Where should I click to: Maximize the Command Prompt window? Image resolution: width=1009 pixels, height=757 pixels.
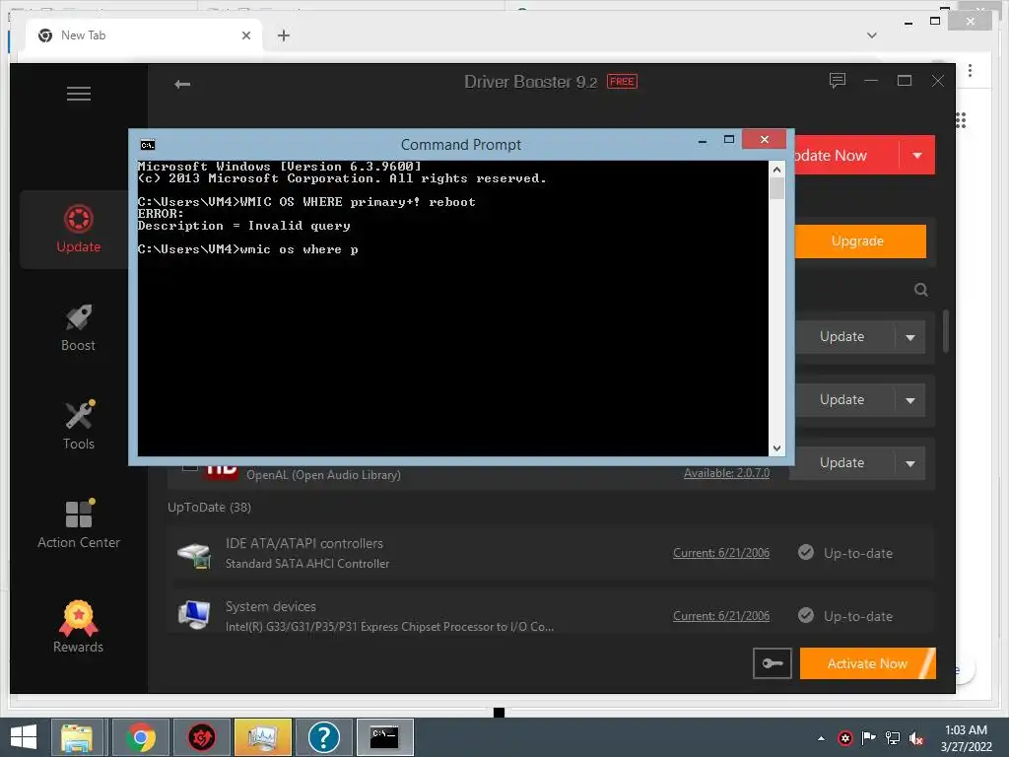[728, 140]
